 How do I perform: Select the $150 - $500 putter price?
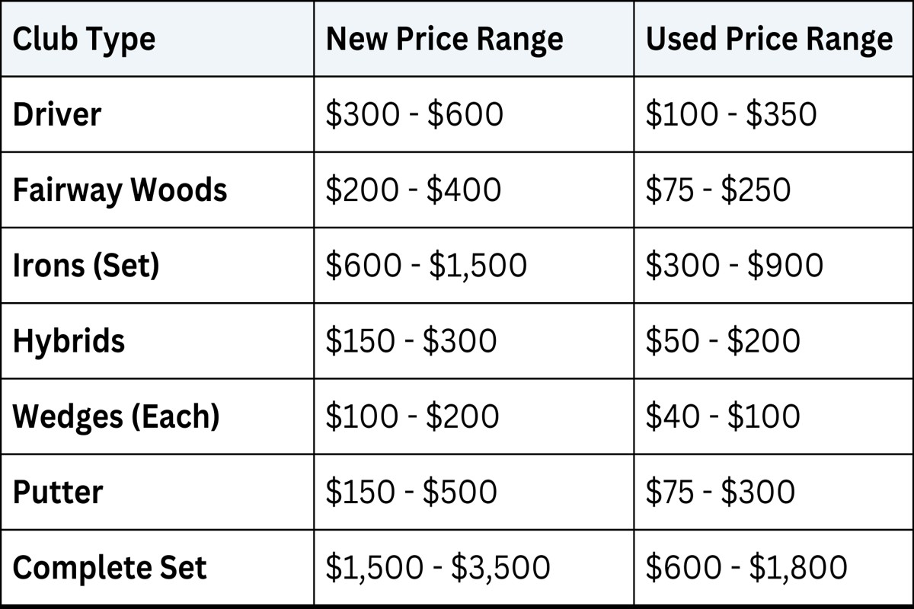(411, 492)
